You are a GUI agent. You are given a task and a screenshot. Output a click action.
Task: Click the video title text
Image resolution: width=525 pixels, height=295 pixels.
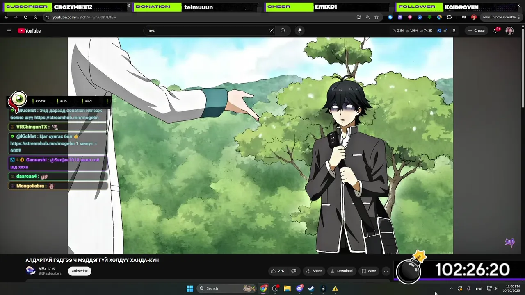tap(92, 260)
